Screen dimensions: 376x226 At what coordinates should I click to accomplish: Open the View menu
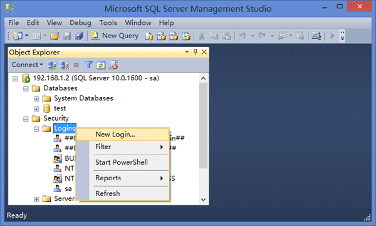pyautogui.click(x=54, y=23)
